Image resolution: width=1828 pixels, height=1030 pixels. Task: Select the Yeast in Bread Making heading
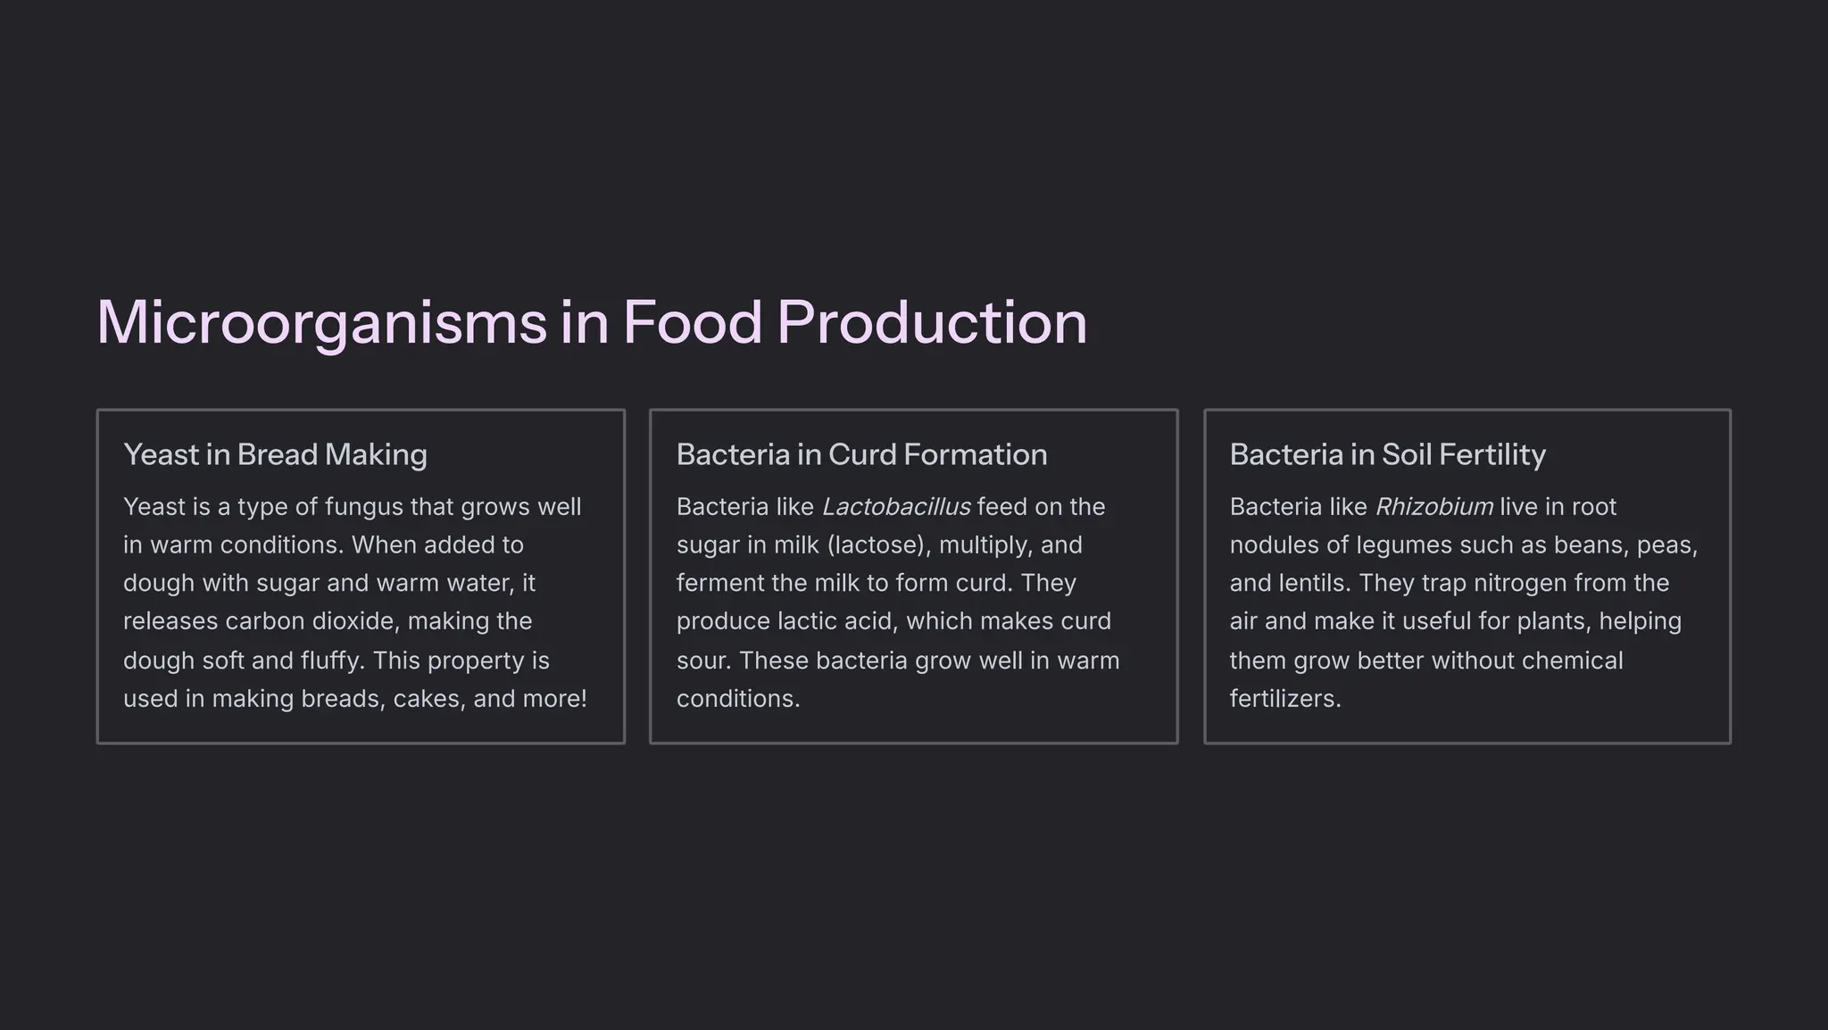275,454
